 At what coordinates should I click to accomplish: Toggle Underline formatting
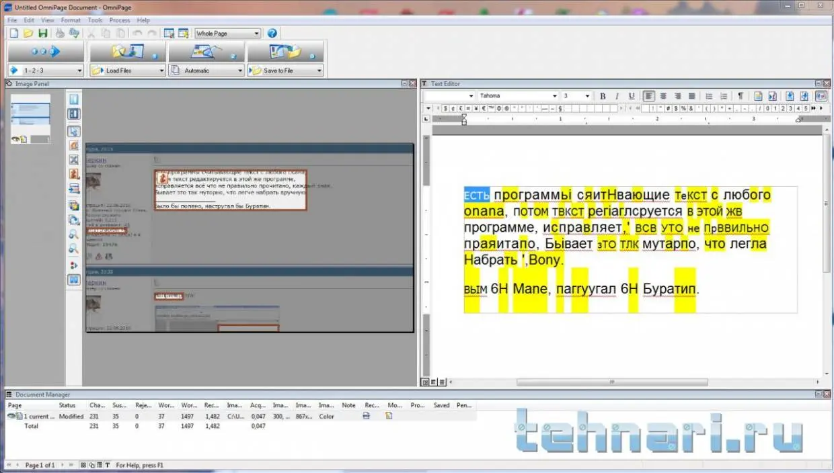pyautogui.click(x=632, y=96)
